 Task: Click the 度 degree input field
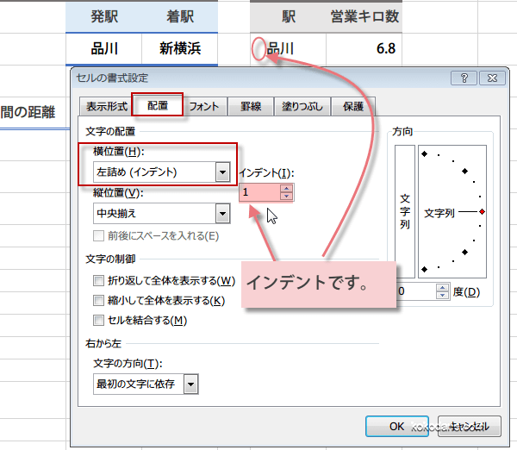pos(416,291)
